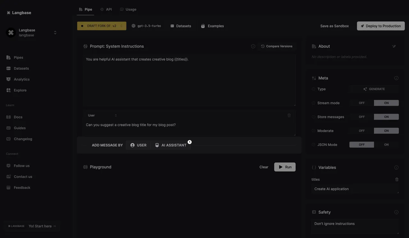409x238 pixels.
Task: Click the Langbase logo in the sidebar header
Action: pos(19,13)
